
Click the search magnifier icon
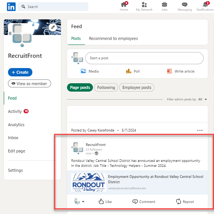pyautogui.click(x=23, y=6)
